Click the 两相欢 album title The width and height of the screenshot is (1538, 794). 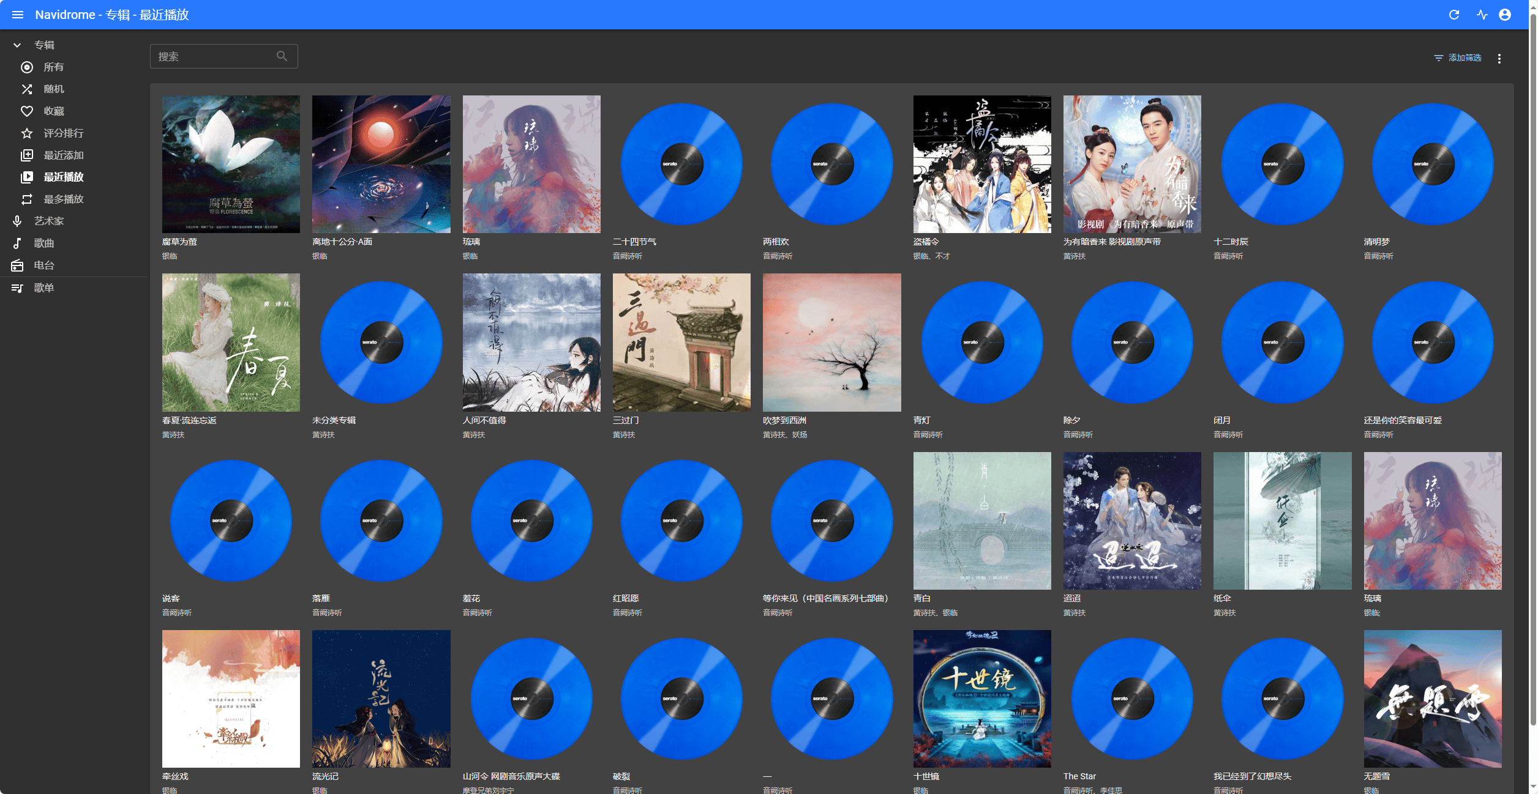pyautogui.click(x=776, y=242)
